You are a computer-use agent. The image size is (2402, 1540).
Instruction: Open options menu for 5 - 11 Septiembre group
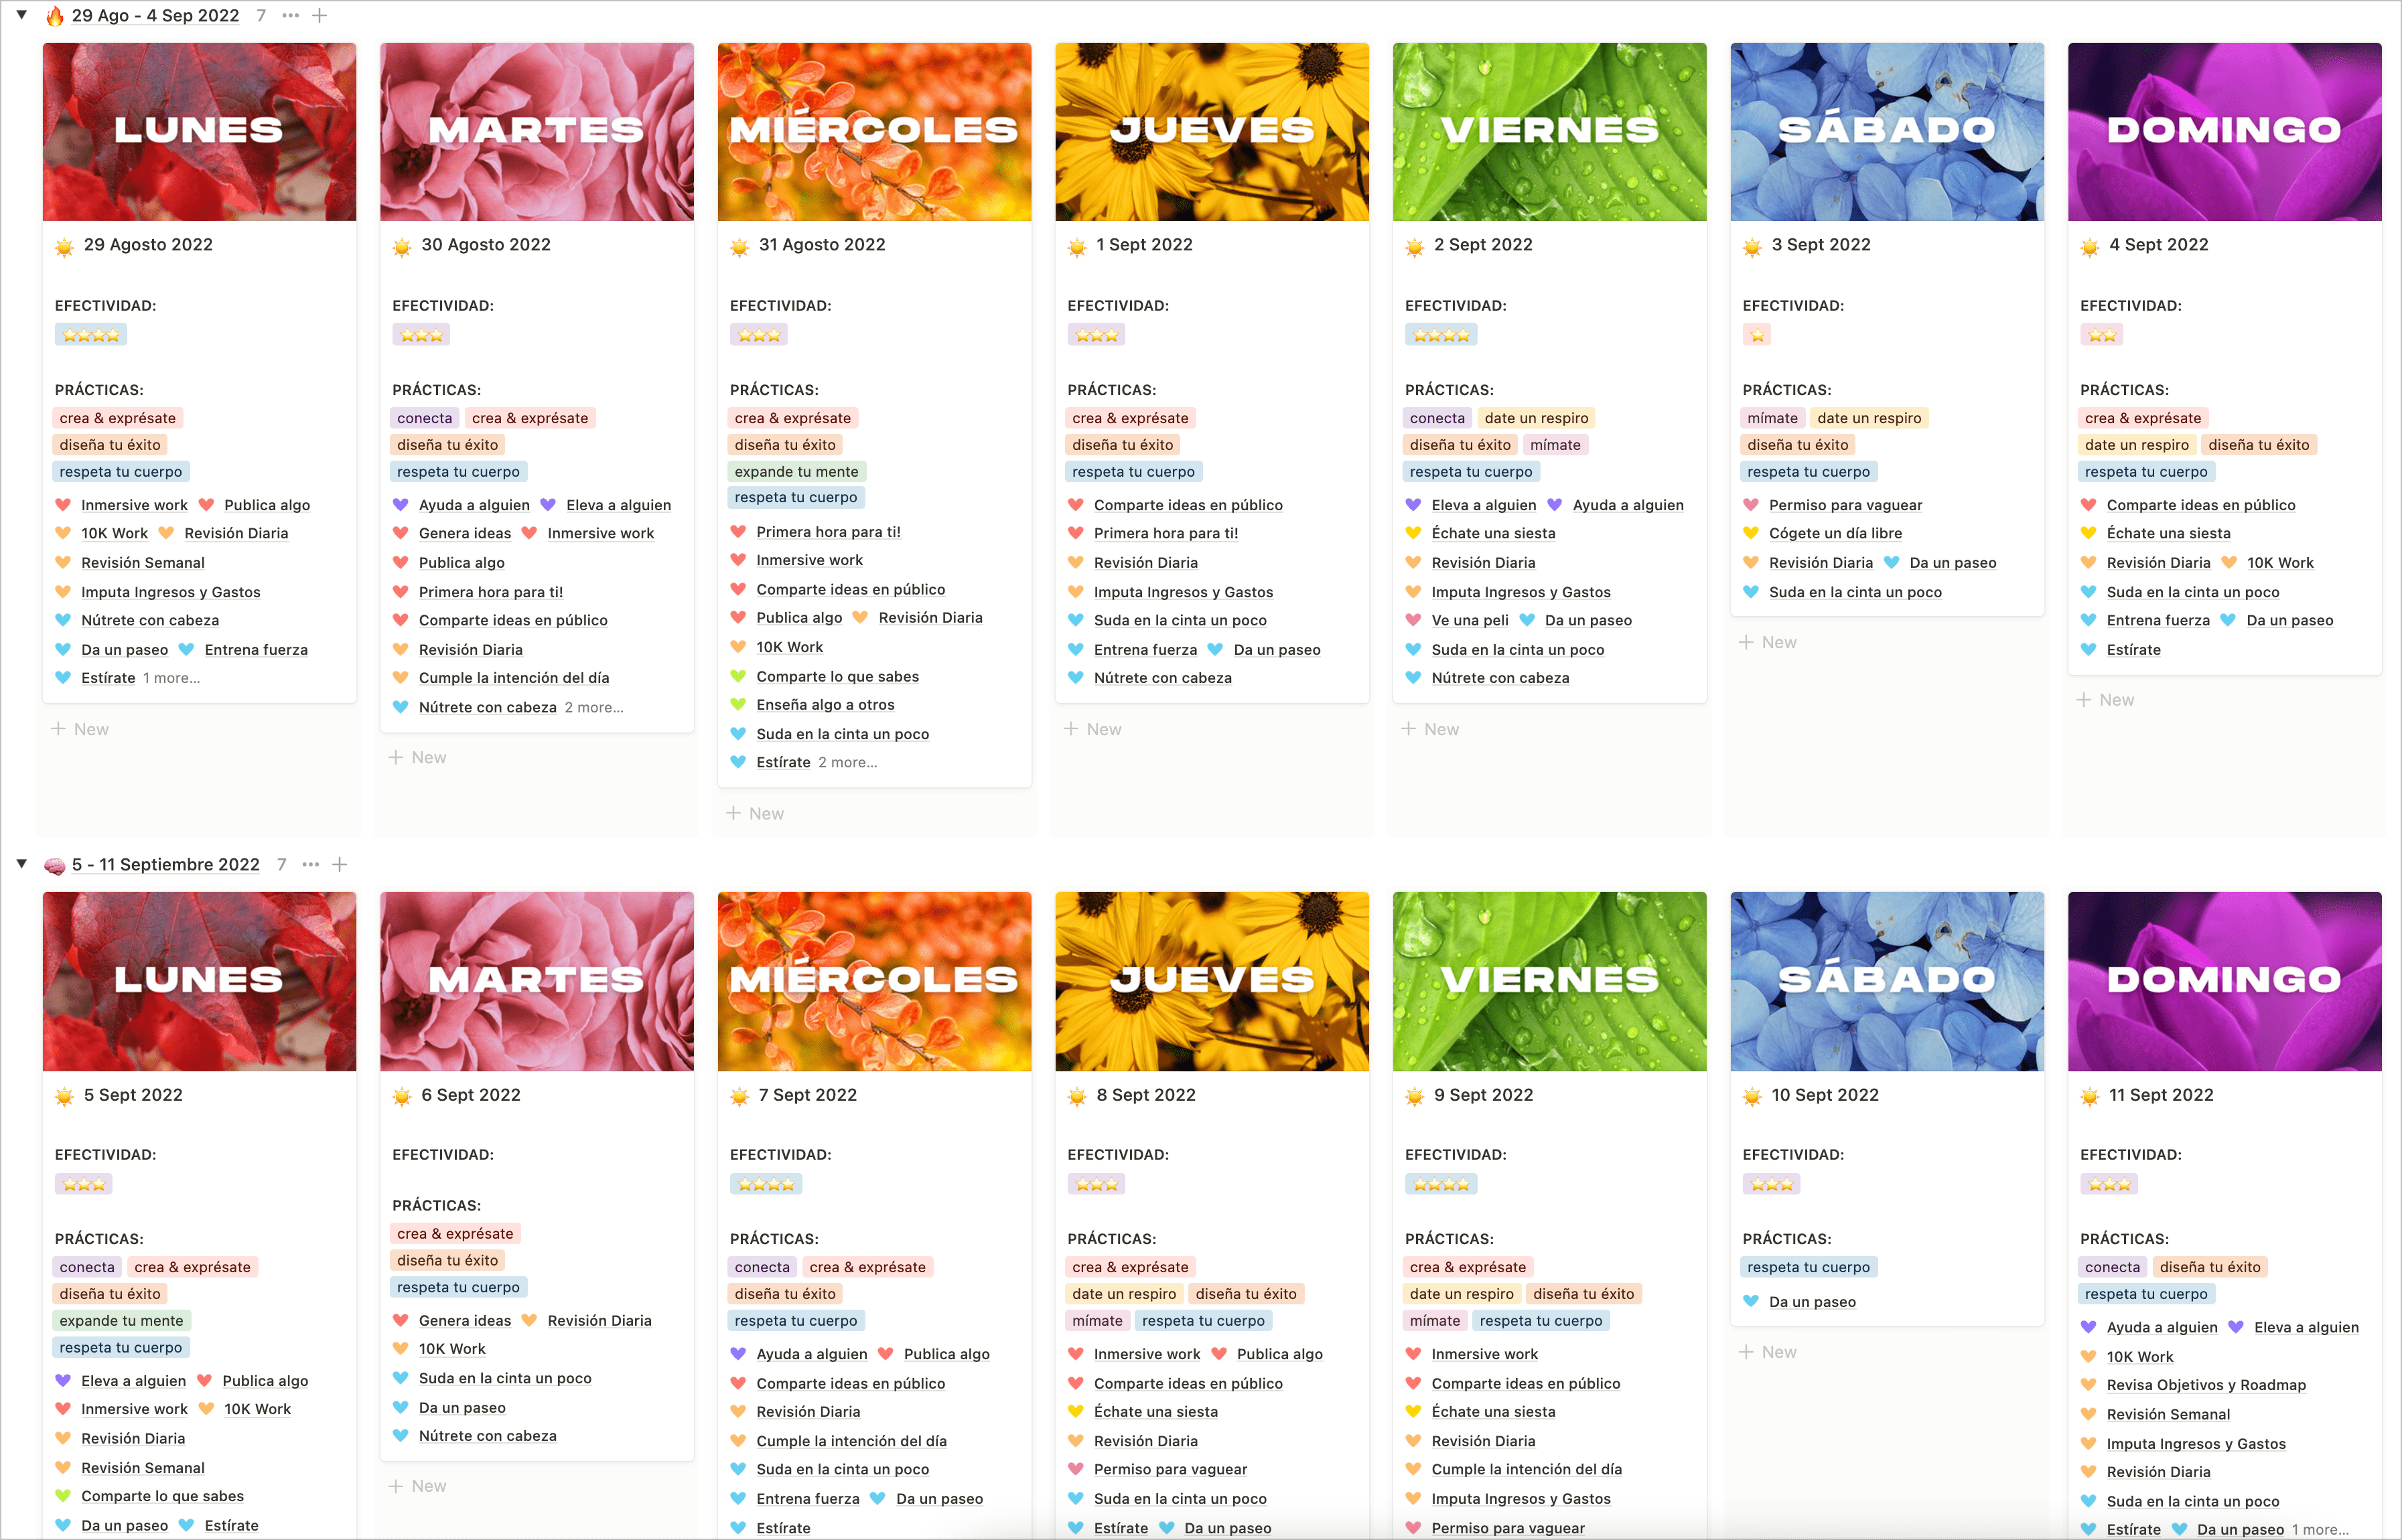(310, 865)
